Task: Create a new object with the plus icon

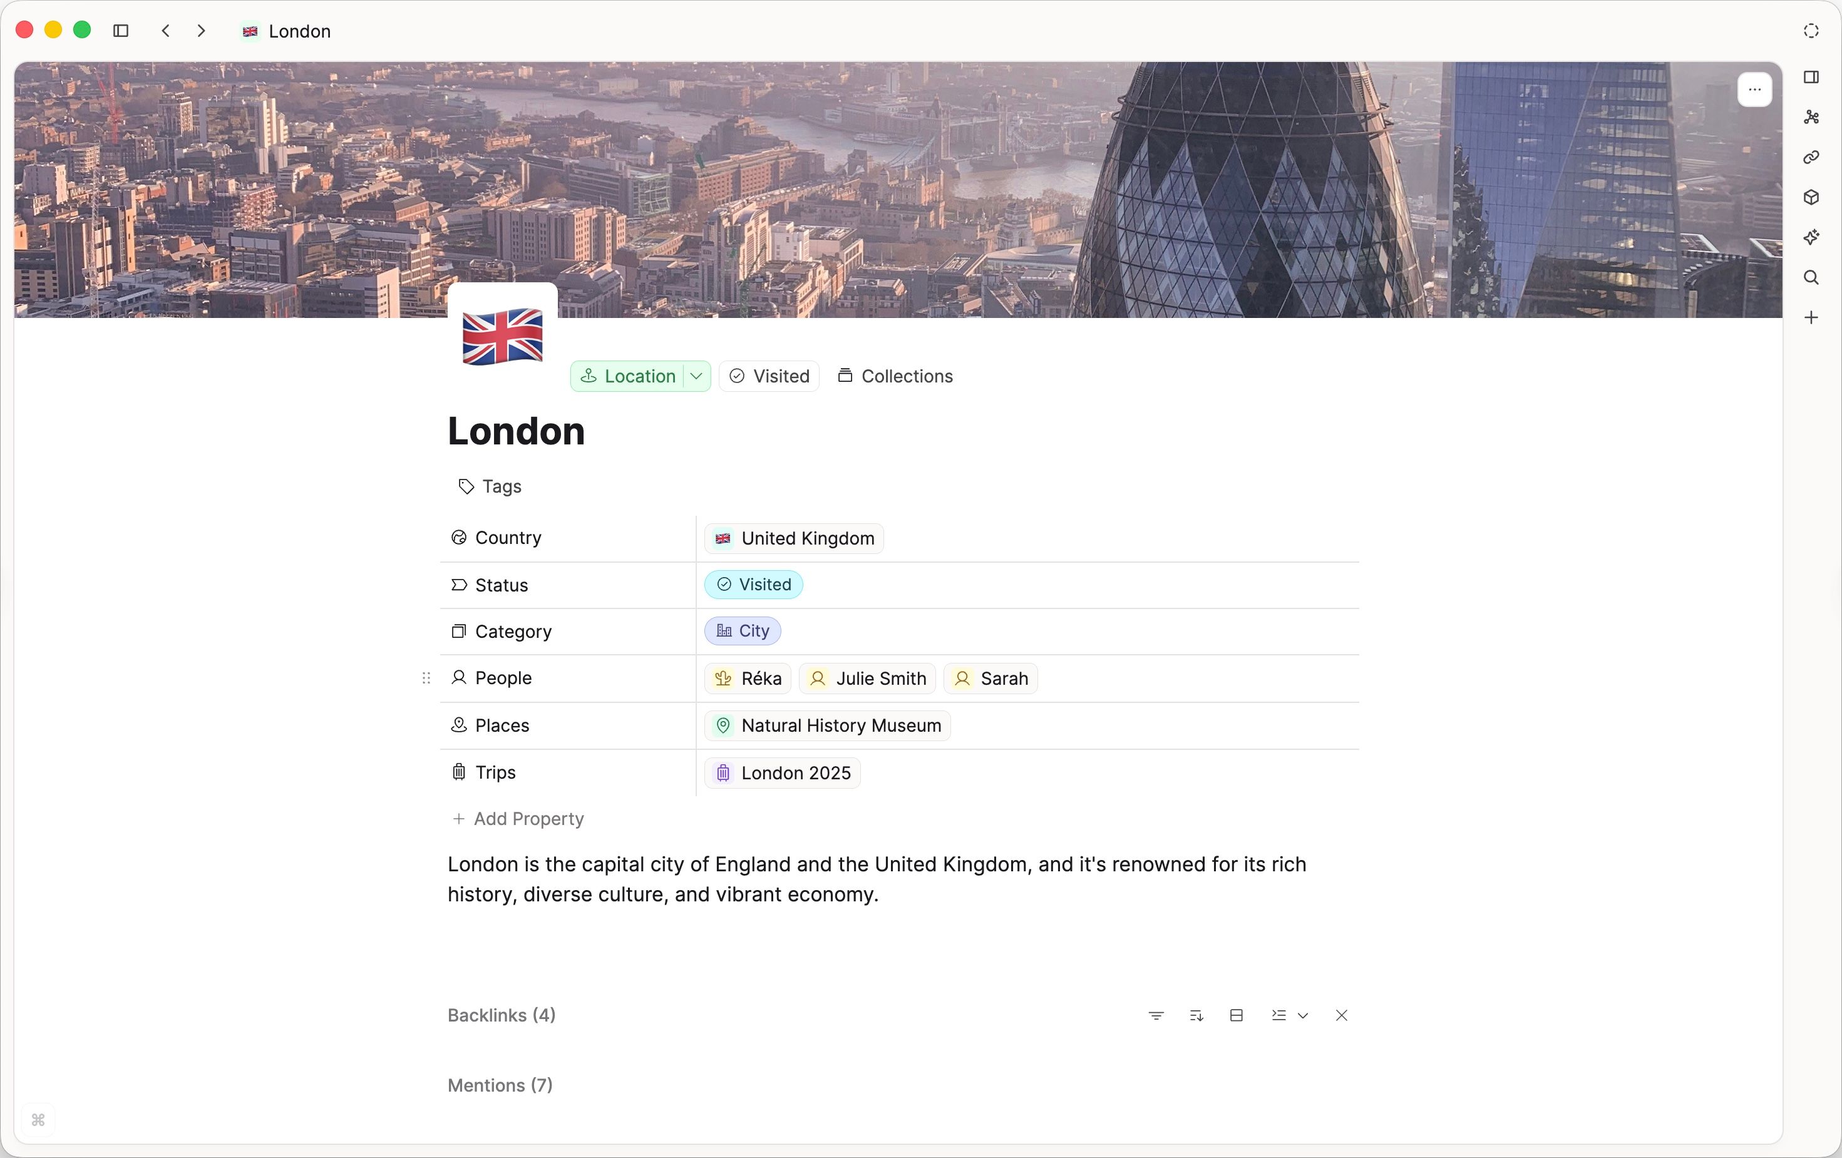Action: [x=1811, y=317]
